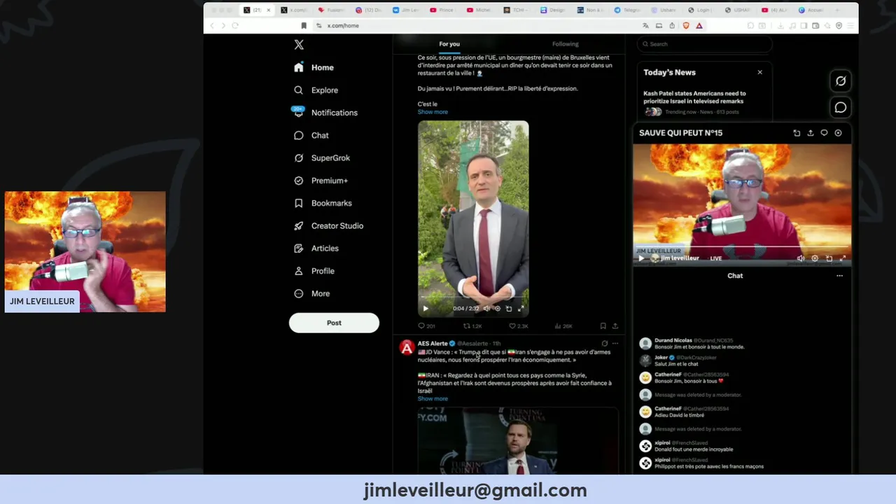Expand the first post with Show more

(433, 112)
